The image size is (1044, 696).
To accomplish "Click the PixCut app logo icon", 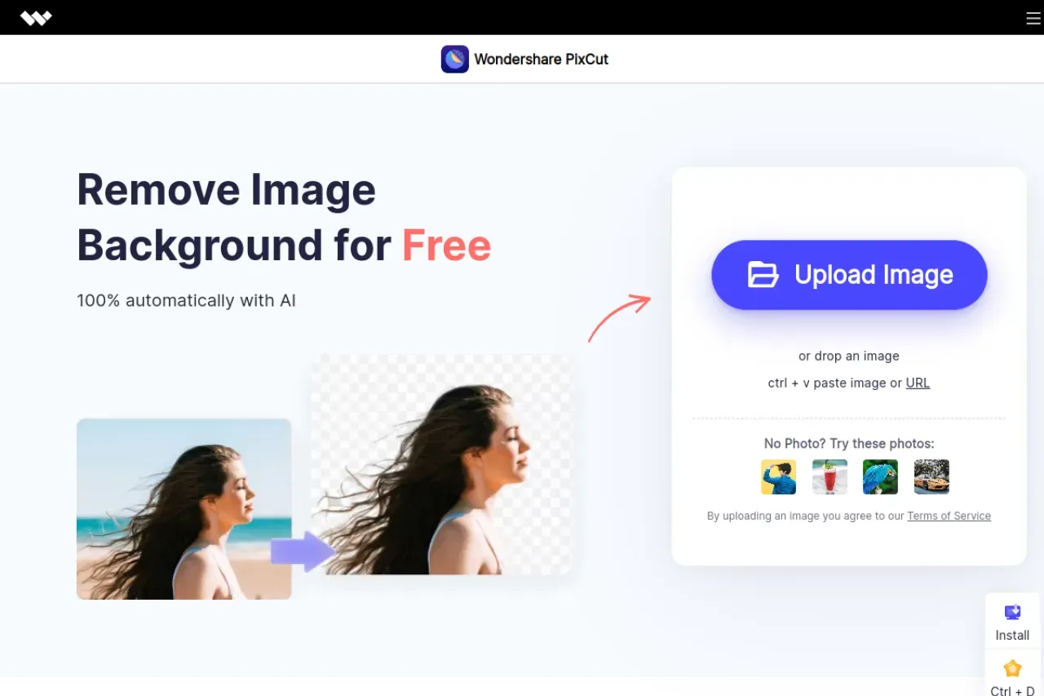I will (455, 59).
